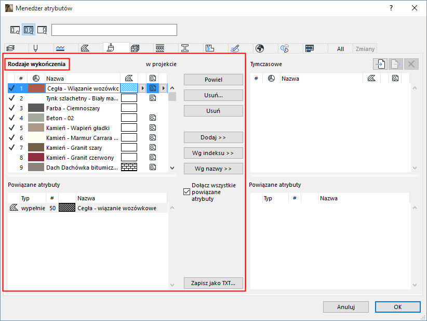Click the Tymczasowe clear X icon
427x321 pixels.
coord(411,64)
